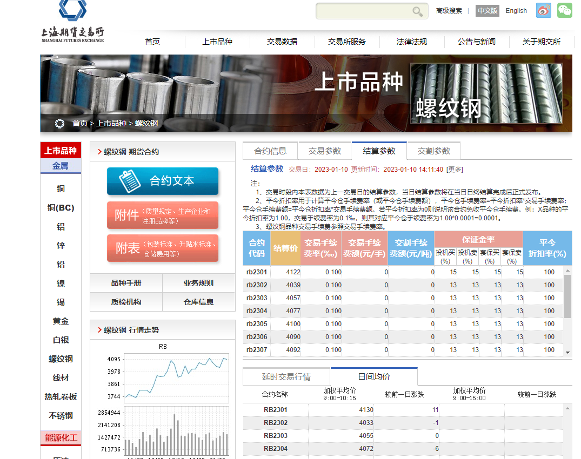This screenshot has height=459, width=581.
Task: Click the RB trading volume bar chart
Action: 176,431
